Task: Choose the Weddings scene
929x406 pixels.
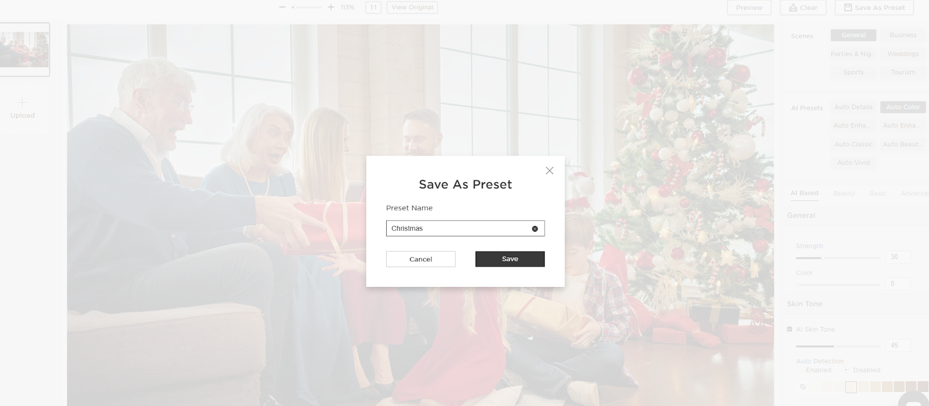Action: pyautogui.click(x=903, y=54)
